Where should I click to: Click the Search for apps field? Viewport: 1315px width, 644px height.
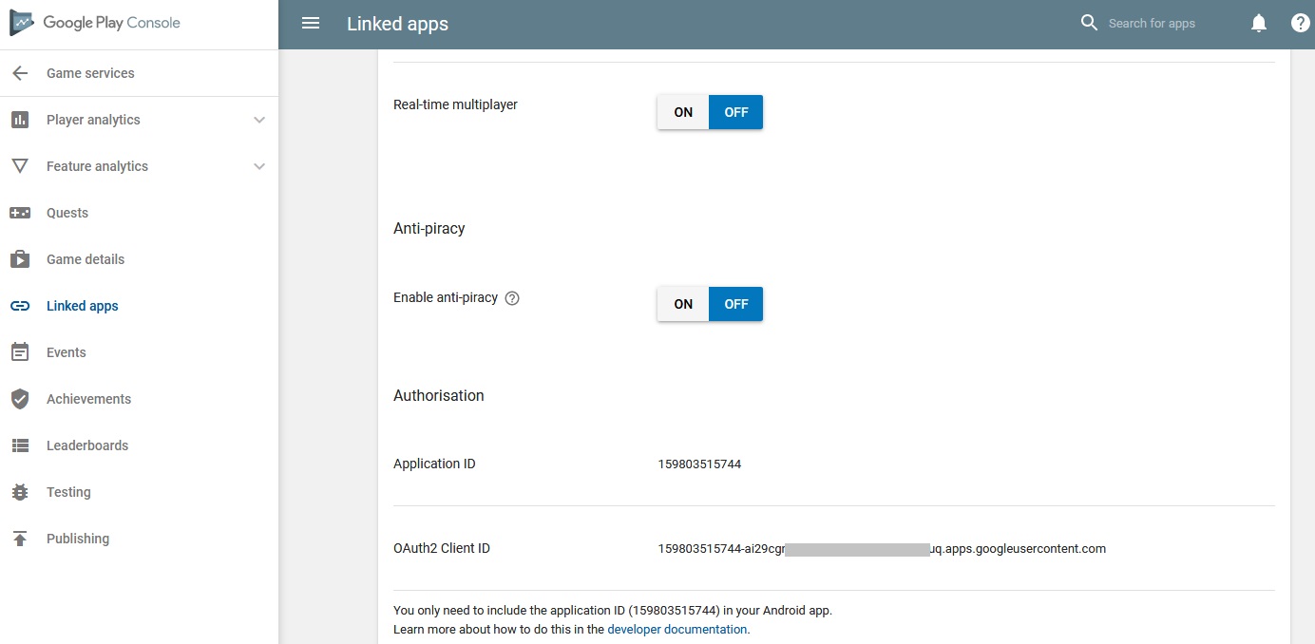(1153, 23)
